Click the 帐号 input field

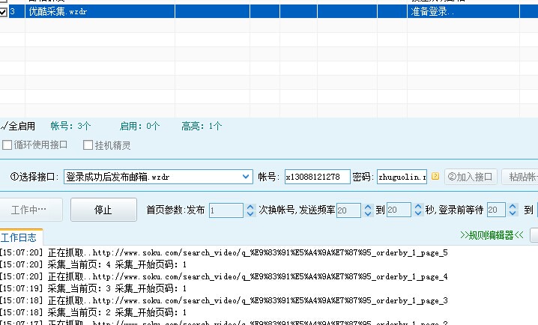pyautogui.click(x=317, y=177)
